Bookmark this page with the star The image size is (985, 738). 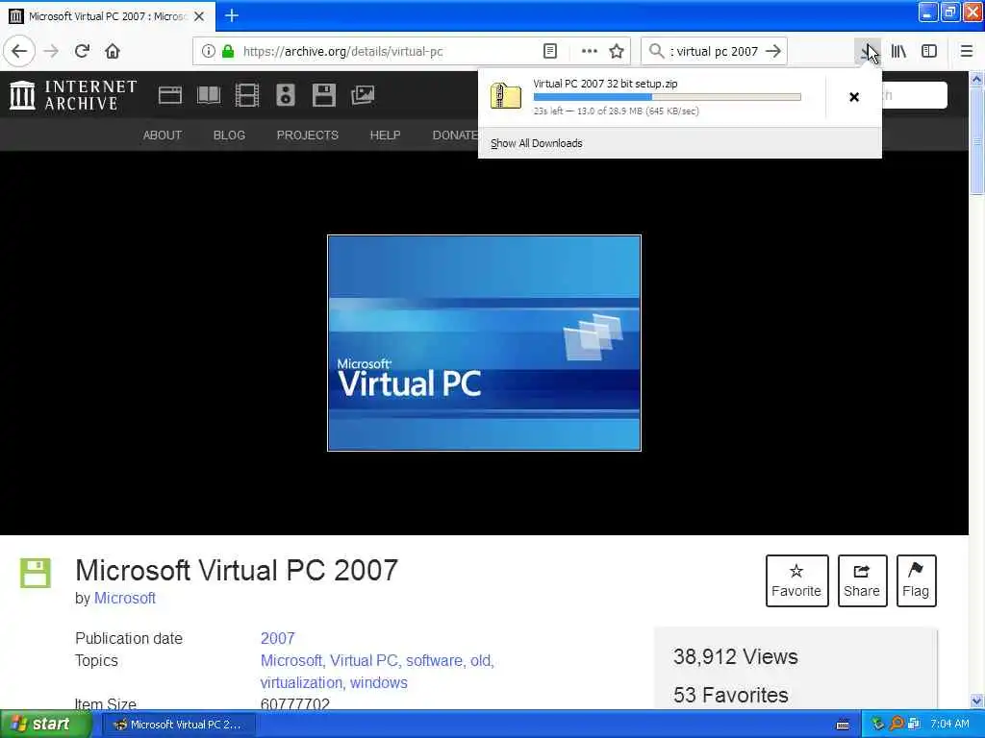[x=617, y=52]
